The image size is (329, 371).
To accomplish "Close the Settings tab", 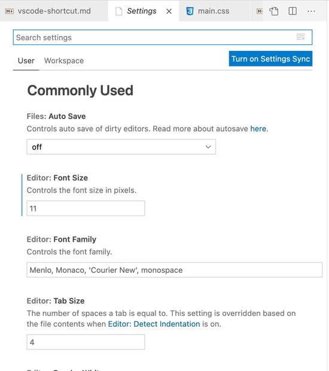I will [x=169, y=11].
